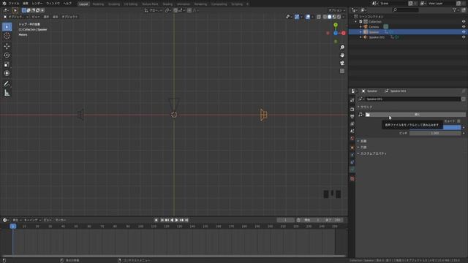This screenshot has width=468, height=263.
Task: Open the Object properties tab icon
Action: coord(352,148)
